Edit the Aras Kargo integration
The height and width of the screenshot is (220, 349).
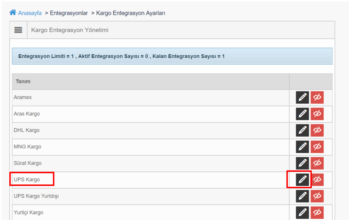click(302, 114)
